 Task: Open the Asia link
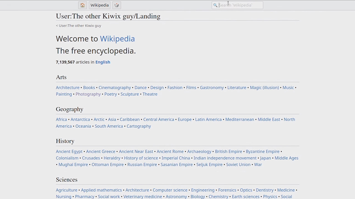(x=112, y=119)
